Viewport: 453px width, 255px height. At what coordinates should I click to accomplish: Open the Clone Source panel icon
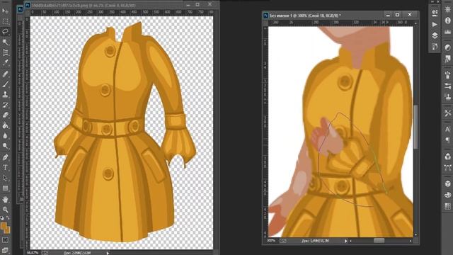click(447, 97)
